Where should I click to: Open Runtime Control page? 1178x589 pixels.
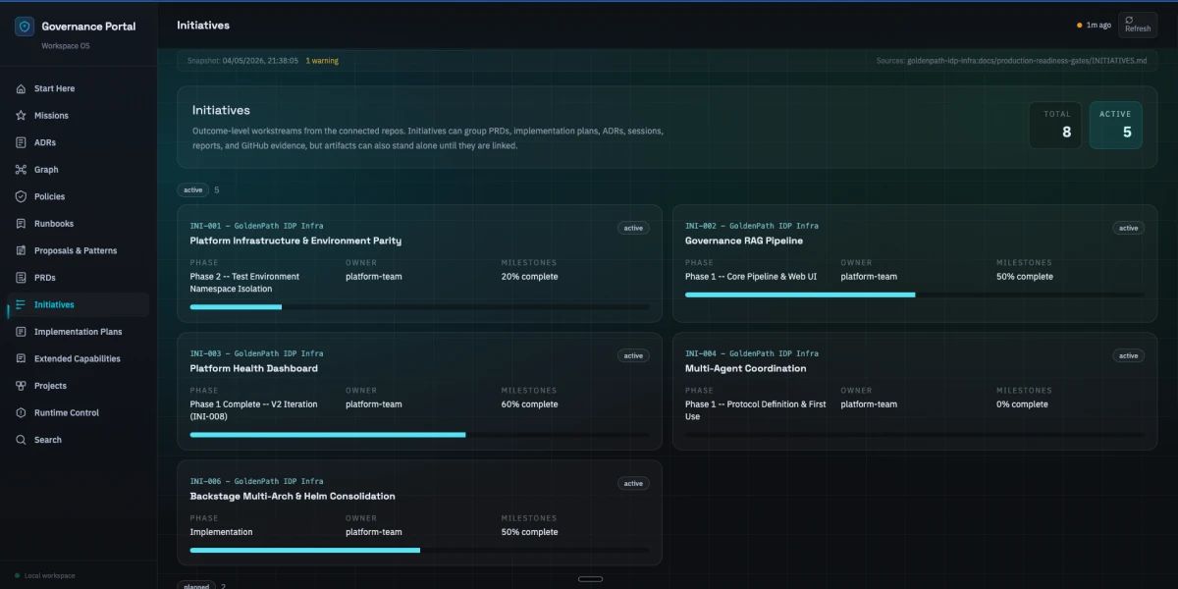(79, 412)
